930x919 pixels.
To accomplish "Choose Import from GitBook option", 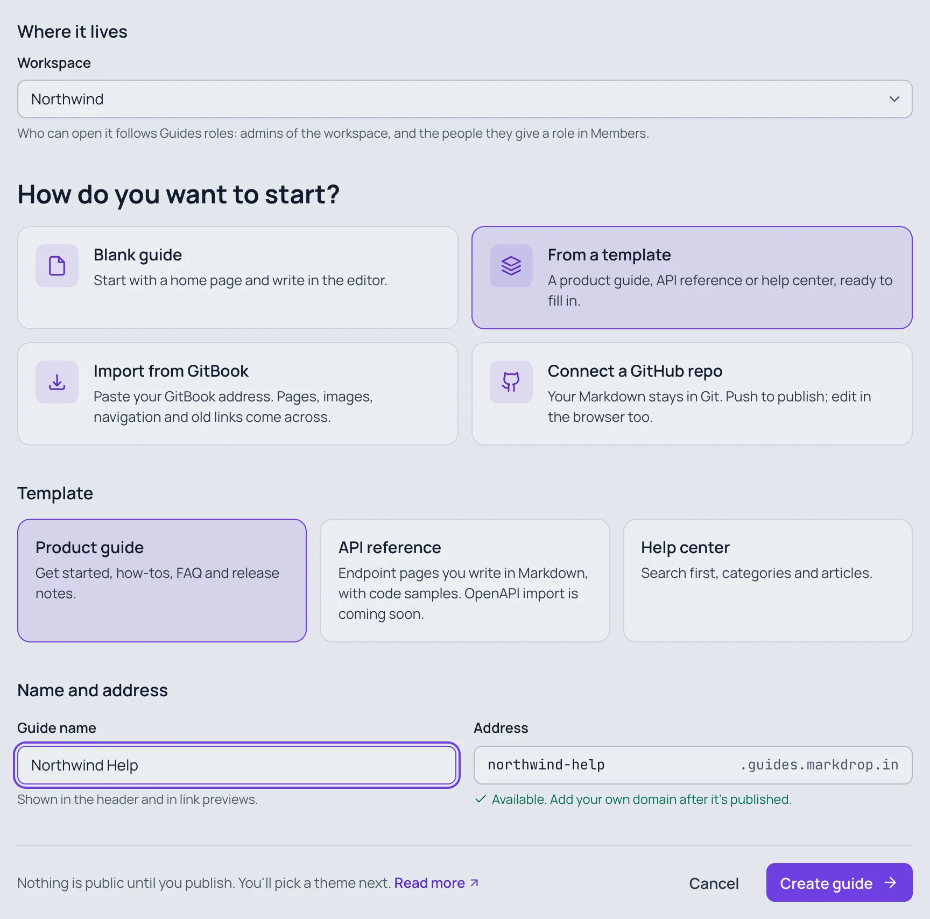I will 238,394.
